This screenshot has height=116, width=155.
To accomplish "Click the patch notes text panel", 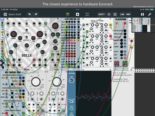I will pos(123,93).
